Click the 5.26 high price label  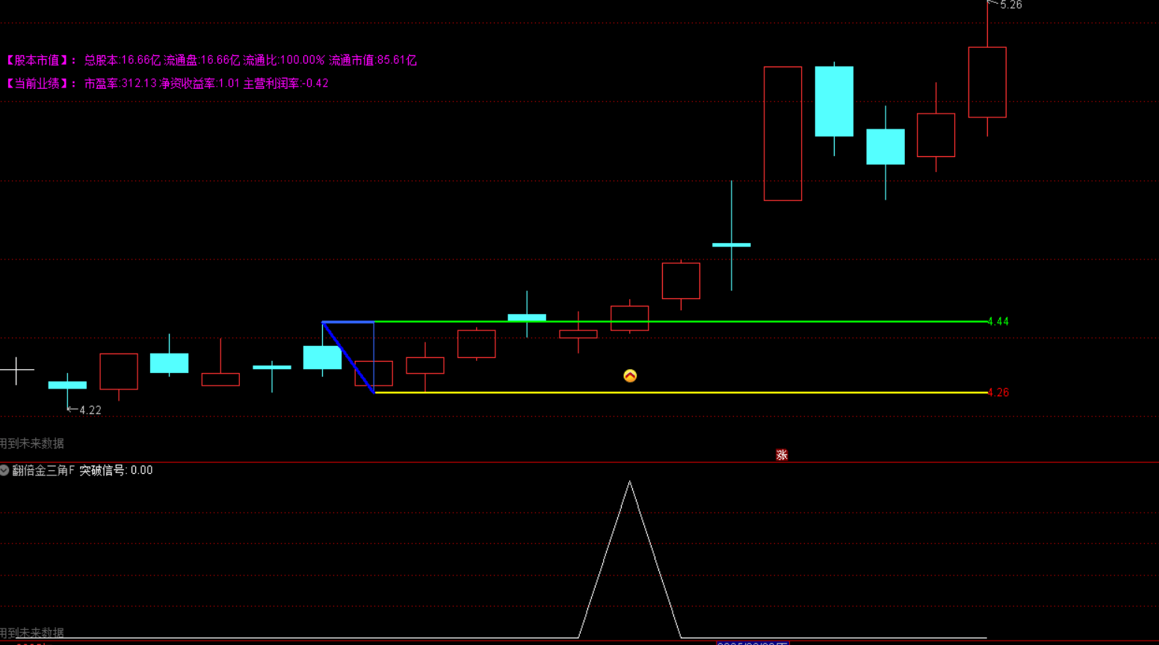[x=1010, y=5]
